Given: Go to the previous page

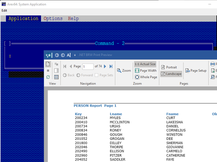Looking at the screenshot, I should 71,67.
